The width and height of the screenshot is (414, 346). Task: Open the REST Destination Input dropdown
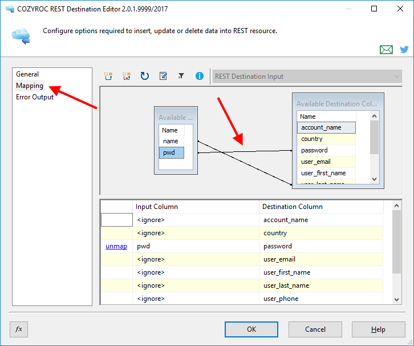coord(307,77)
